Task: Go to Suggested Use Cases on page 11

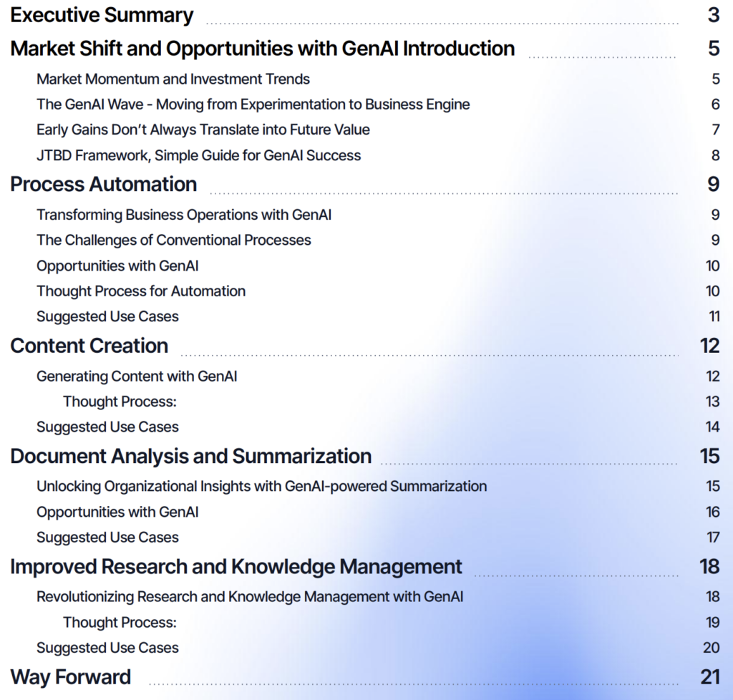Action: [x=108, y=316]
